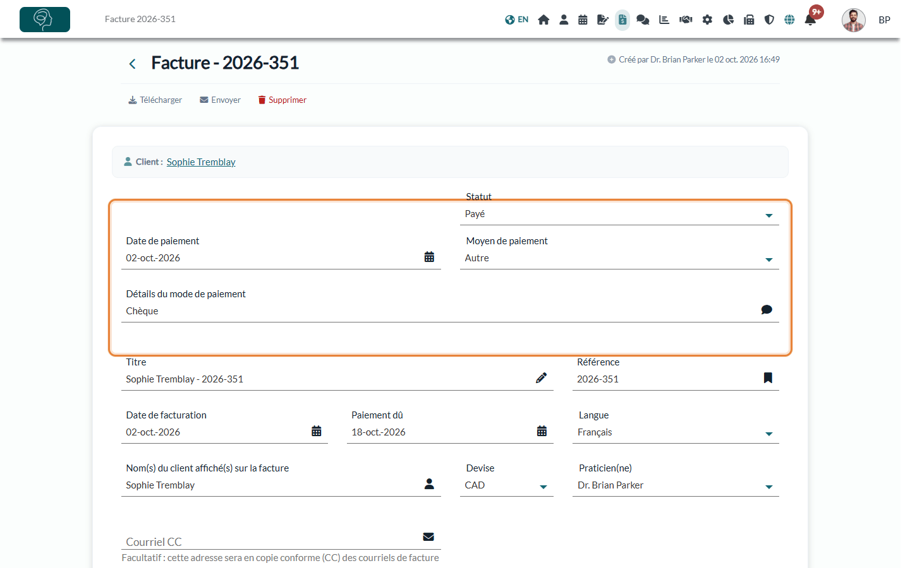Screen dimensions: 910x568
Task: Open client Sophie Tremblay link
Action: point(201,162)
